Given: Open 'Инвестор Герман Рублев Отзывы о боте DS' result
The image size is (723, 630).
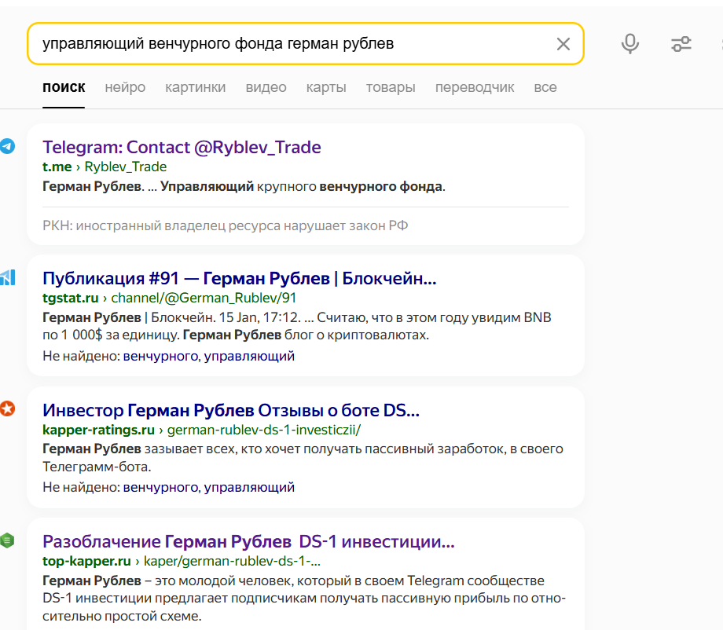Looking at the screenshot, I should tap(231, 410).
